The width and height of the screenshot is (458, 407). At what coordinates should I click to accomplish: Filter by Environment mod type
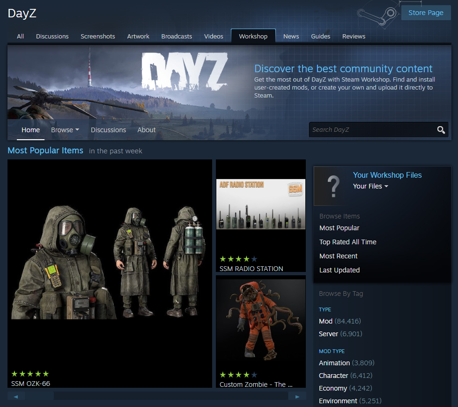coord(350,400)
